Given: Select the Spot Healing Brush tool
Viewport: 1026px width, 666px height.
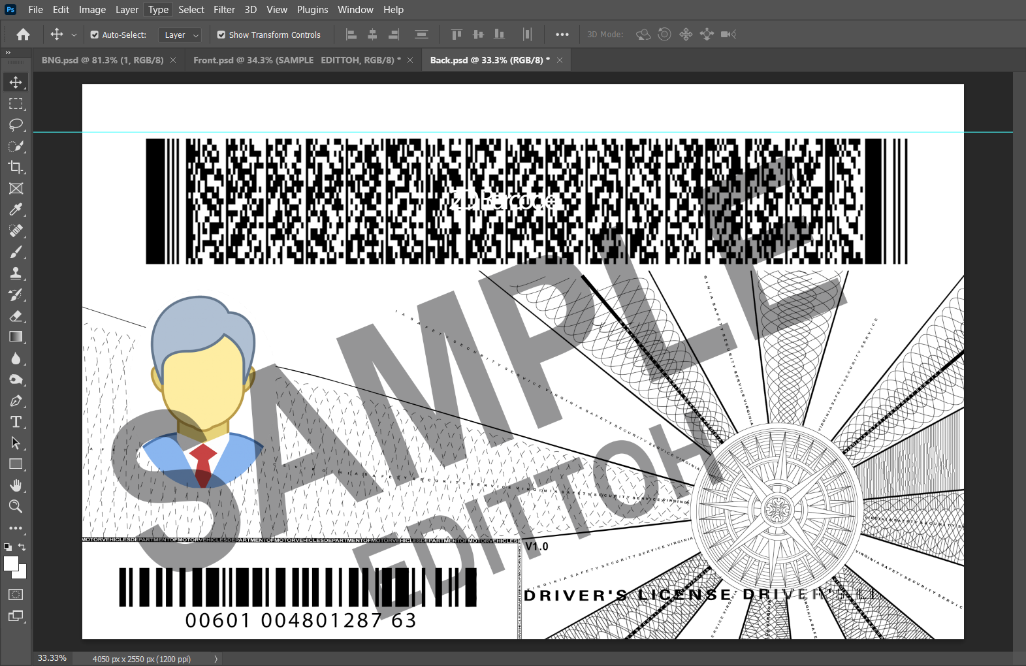Looking at the screenshot, I should pos(16,231).
